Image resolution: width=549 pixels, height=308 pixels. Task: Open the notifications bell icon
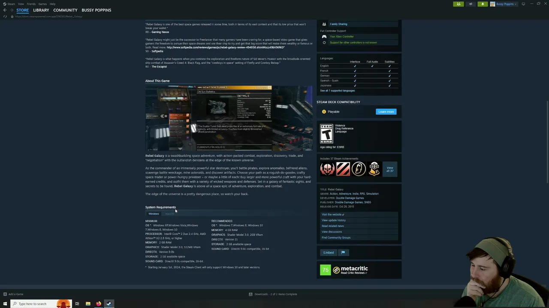point(483,4)
